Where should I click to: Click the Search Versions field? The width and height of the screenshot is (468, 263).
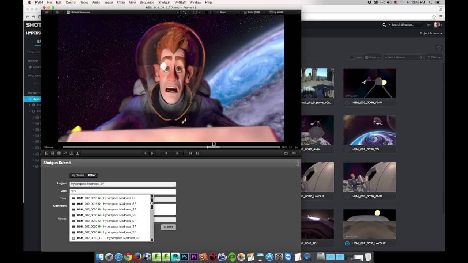[x=403, y=57]
